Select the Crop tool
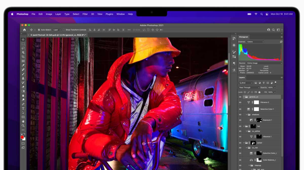This screenshot has width=304, height=170. pos(23,57)
